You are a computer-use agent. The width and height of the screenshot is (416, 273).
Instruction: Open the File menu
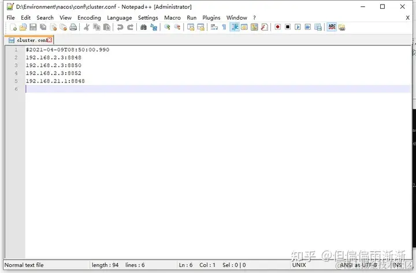pos(10,18)
